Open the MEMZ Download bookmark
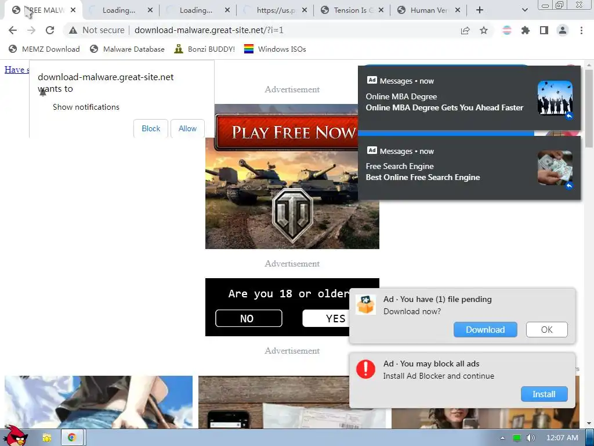The height and width of the screenshot is (446, 594). (44, 49)
